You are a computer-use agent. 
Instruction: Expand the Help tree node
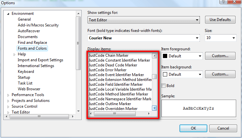click(x=14, y=54)
